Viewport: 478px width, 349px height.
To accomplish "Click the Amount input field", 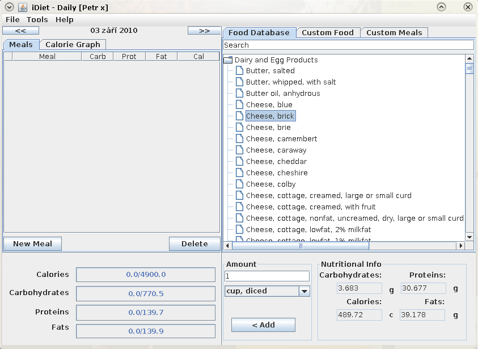I will pyautogui.click(x=267, y=276).
